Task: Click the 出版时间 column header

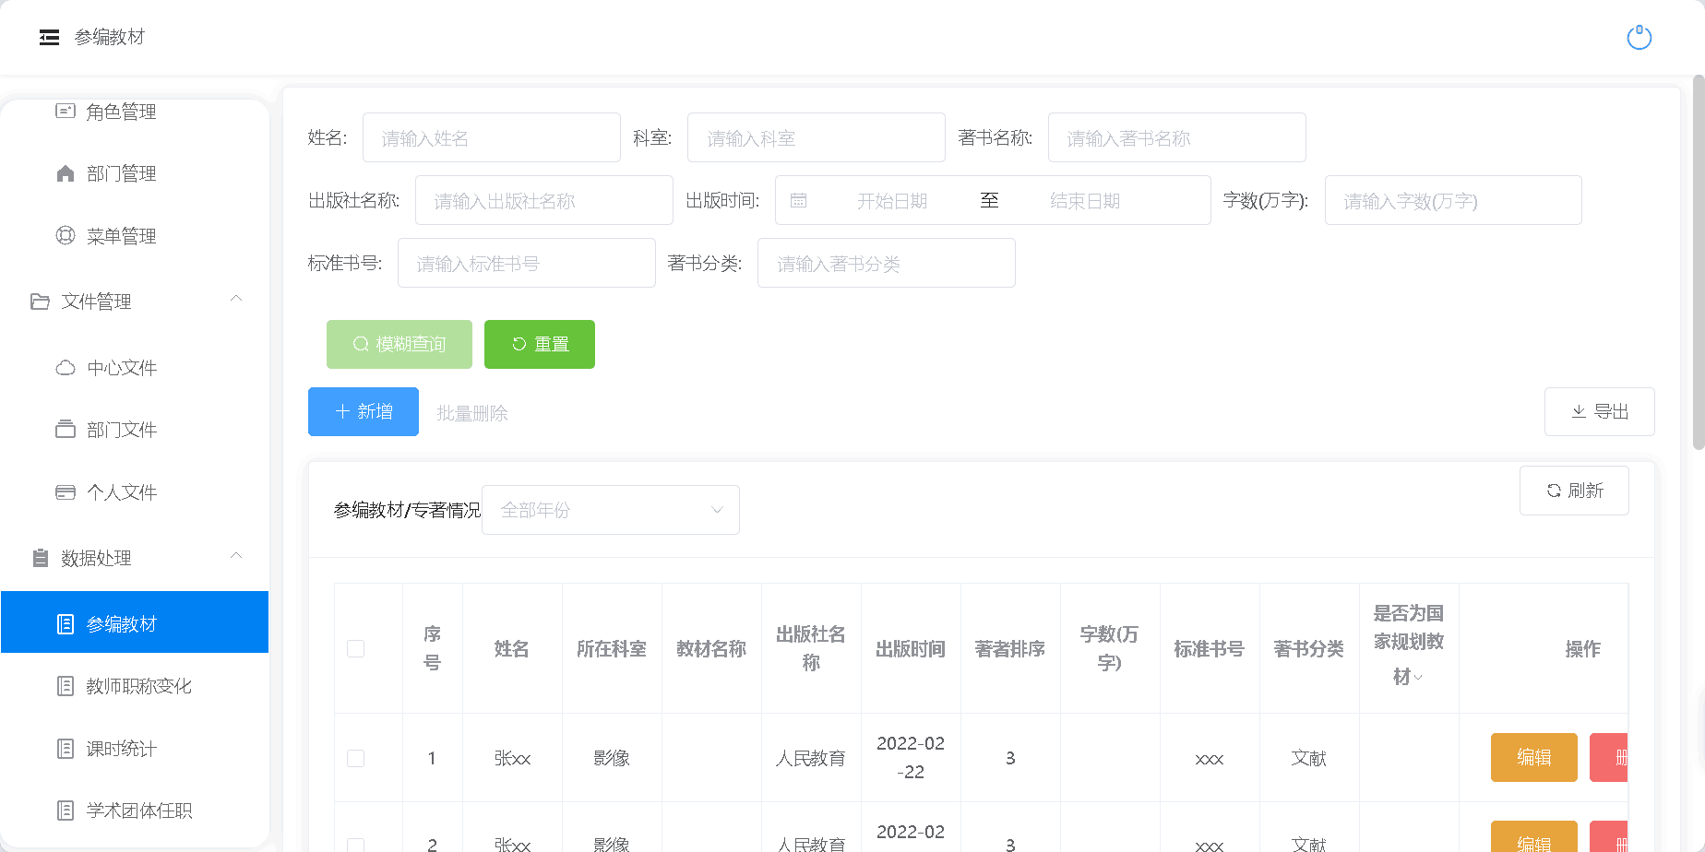Action: click(x=911, y=649)
